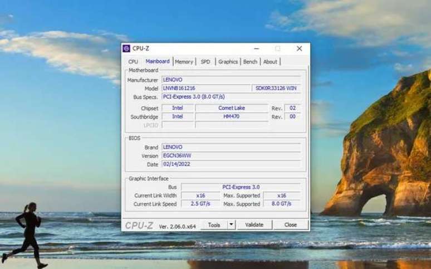The image size is (431, 269).
Task: Select the Mainboard tab
Action: 158,61
